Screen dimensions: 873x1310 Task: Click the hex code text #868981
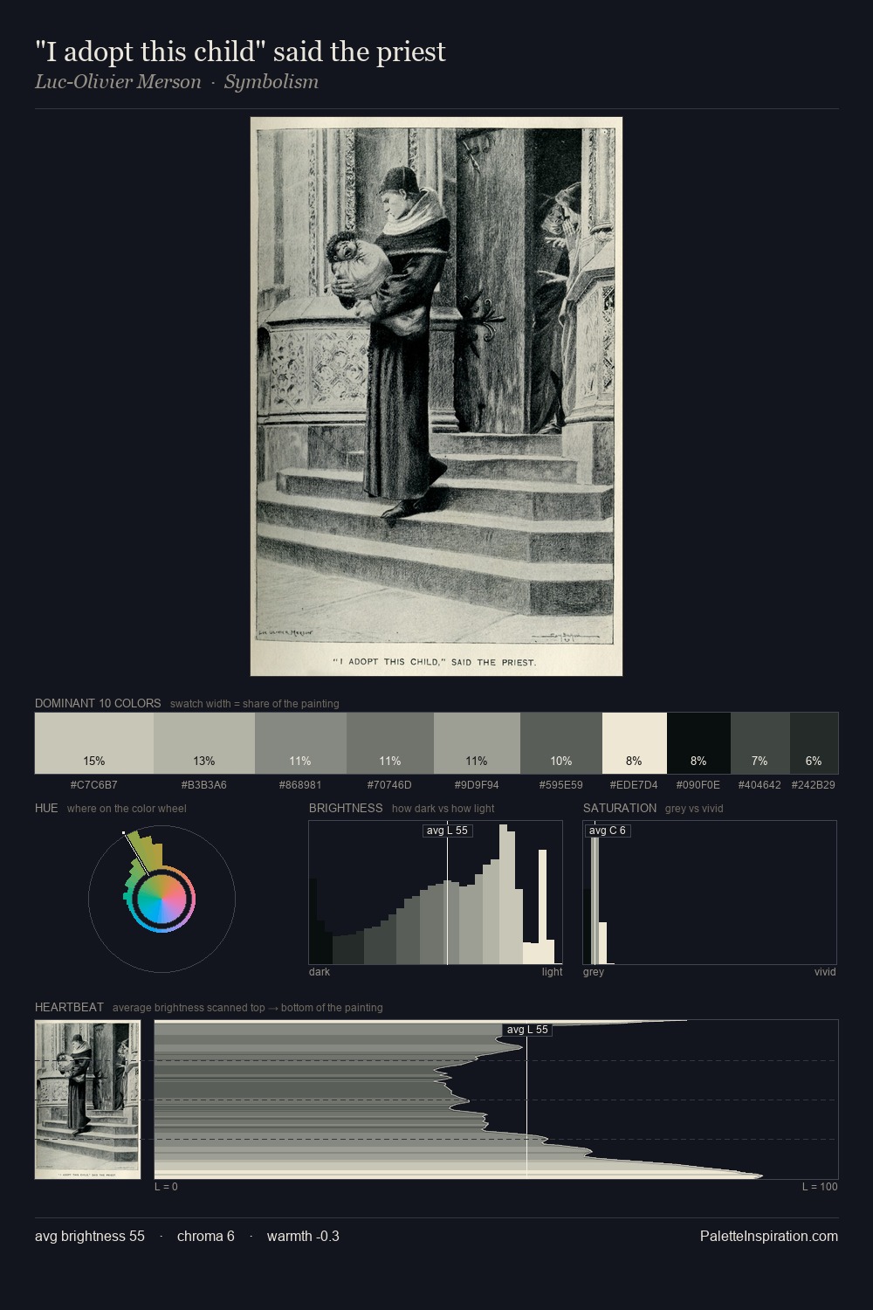pos(300,785)
